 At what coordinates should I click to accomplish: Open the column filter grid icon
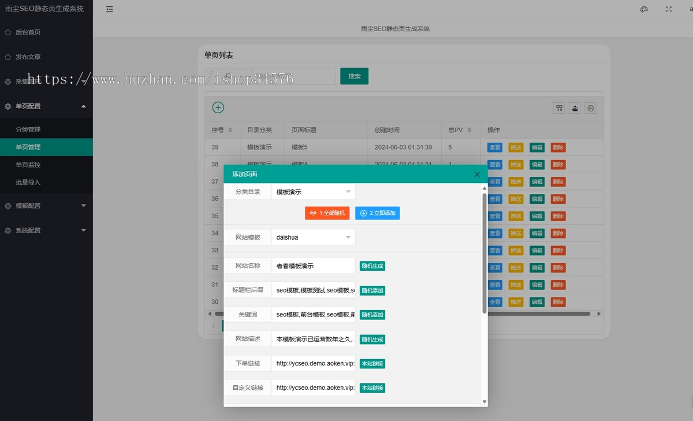559,108
